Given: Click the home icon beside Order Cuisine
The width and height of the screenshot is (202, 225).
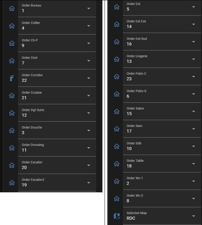Looking at the screenshot, I should [x=12, y=96].
